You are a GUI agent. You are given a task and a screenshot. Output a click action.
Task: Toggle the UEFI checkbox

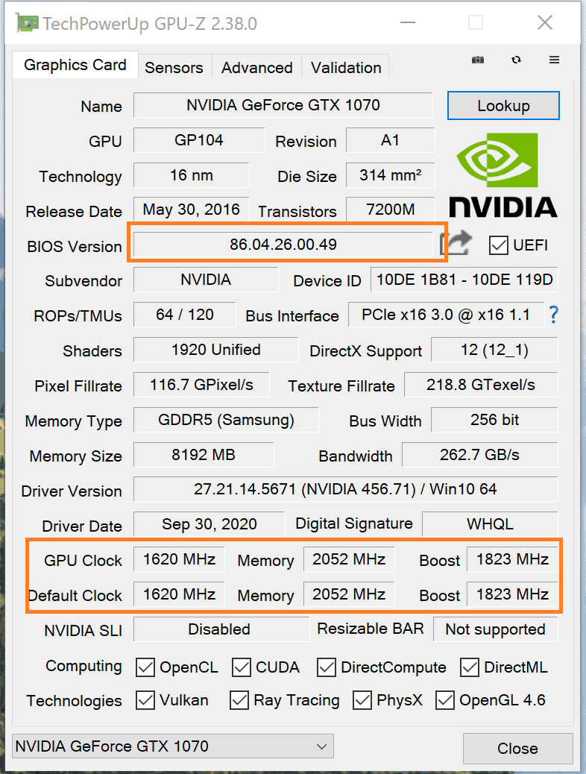pyautogui.click(x=498, y=245)
